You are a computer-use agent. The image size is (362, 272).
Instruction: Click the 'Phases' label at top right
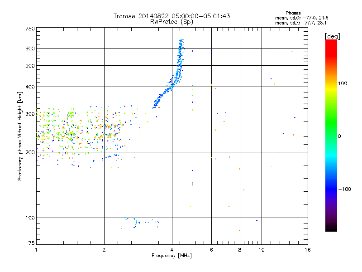point(293,13)
